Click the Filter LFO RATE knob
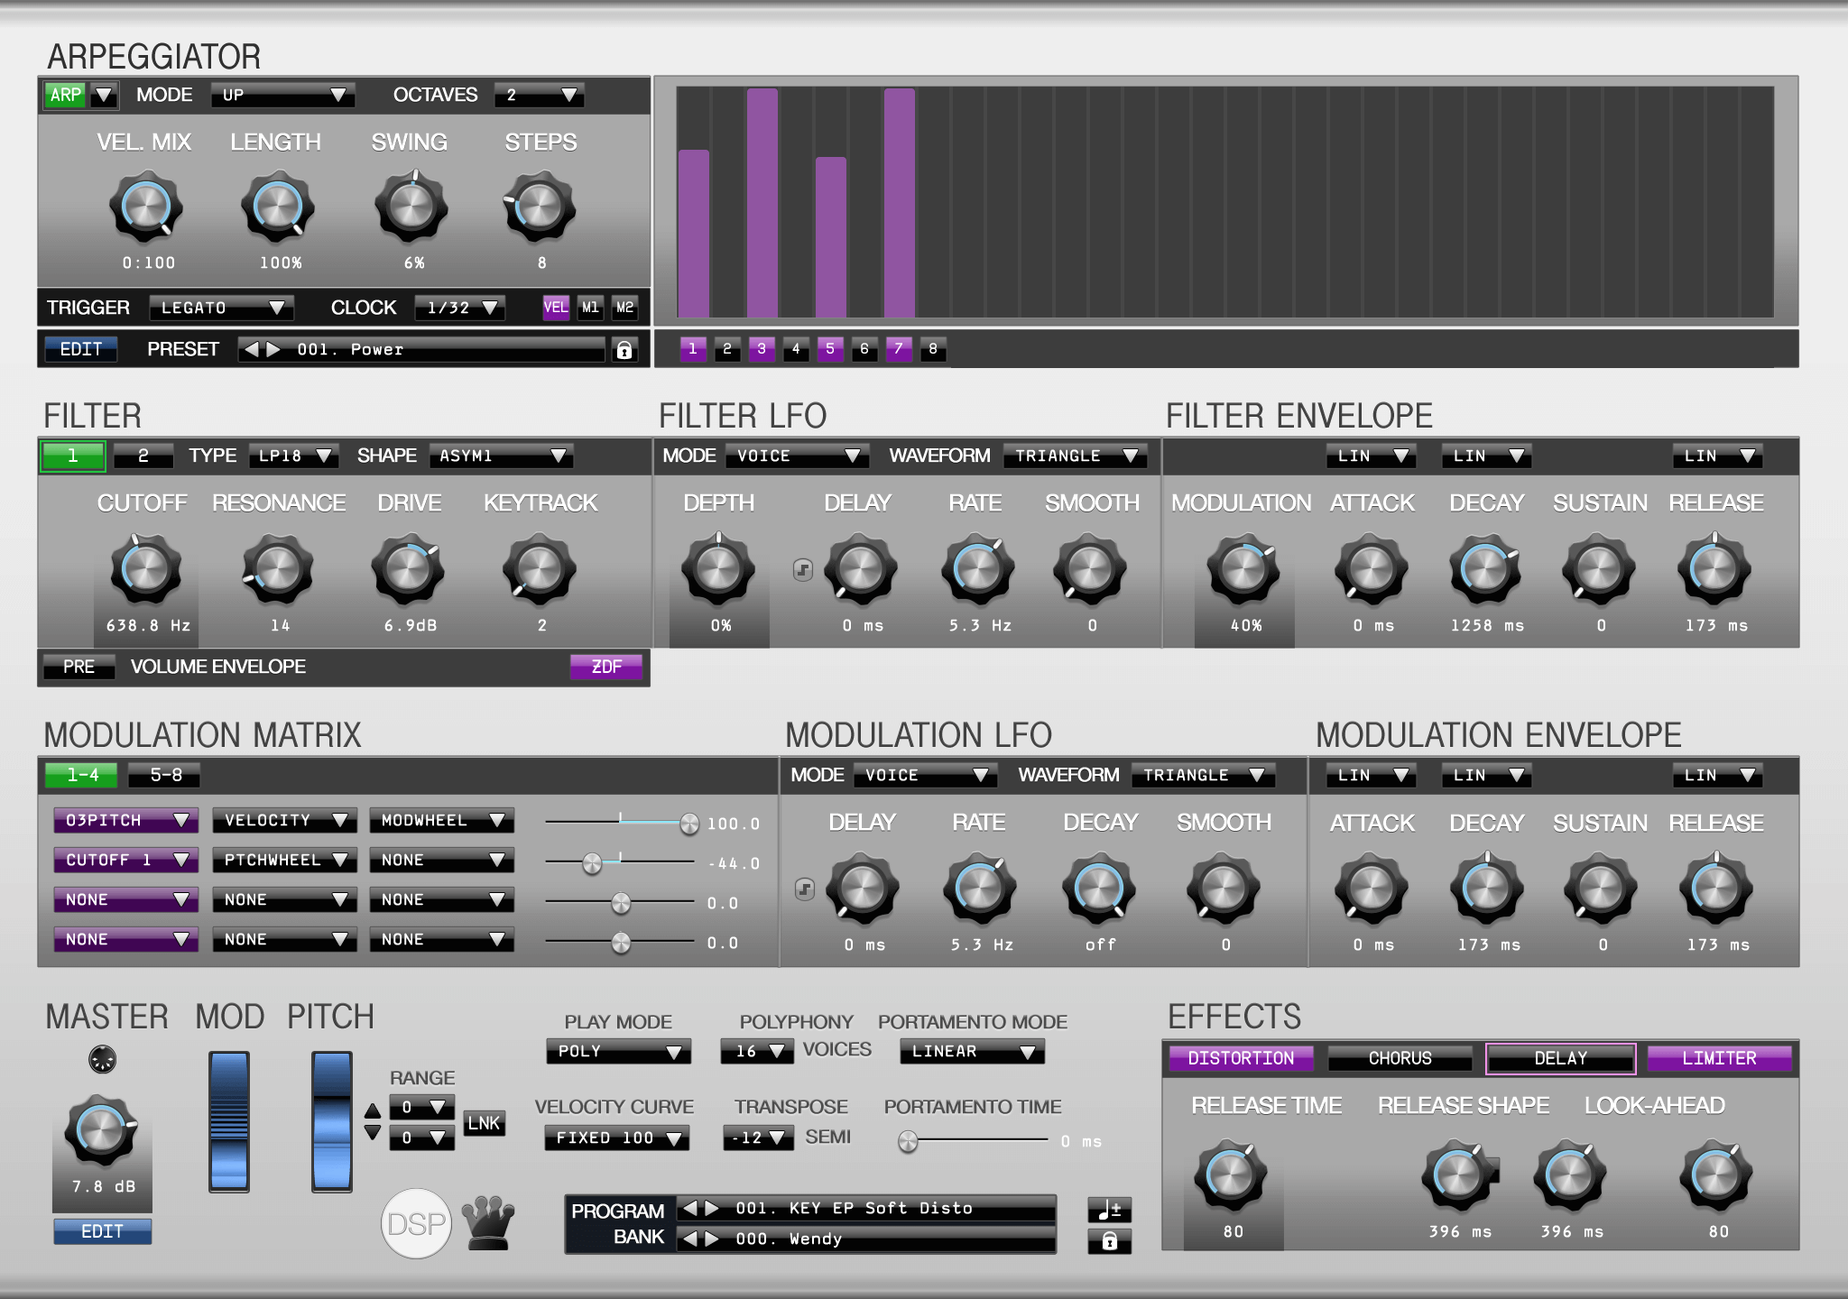The height and width of the screenshot is (1299, 1848). click(977, 569)
